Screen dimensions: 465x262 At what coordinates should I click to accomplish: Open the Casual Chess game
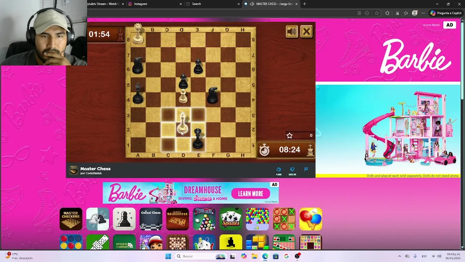(x=151, y=219)
